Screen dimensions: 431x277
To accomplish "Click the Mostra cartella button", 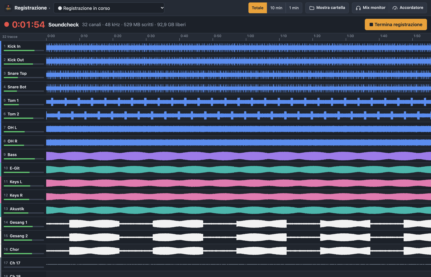I will [x=327, y=8].
